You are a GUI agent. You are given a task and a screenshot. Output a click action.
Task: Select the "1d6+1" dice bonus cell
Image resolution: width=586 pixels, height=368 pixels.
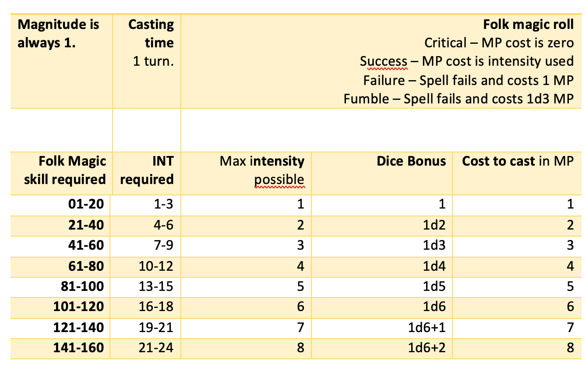click(425, 327)
